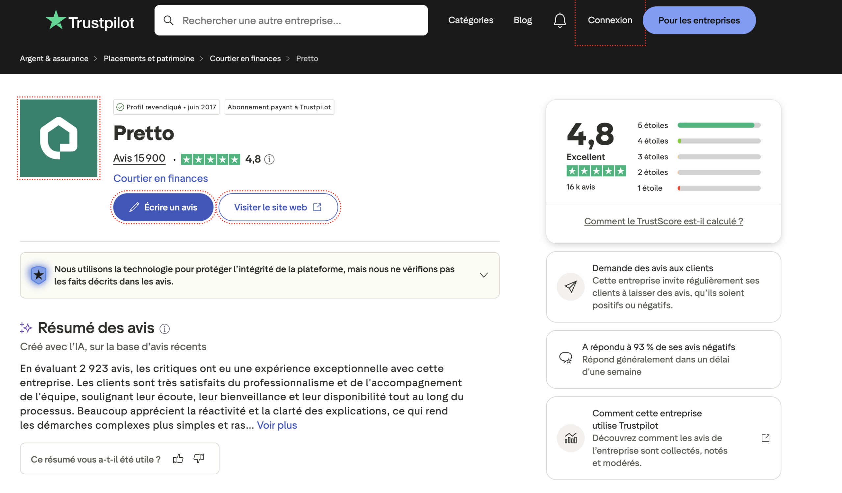The image size is (842, 493).
Task: Click the Pretto company logo
Action: (x=59, y=138)
